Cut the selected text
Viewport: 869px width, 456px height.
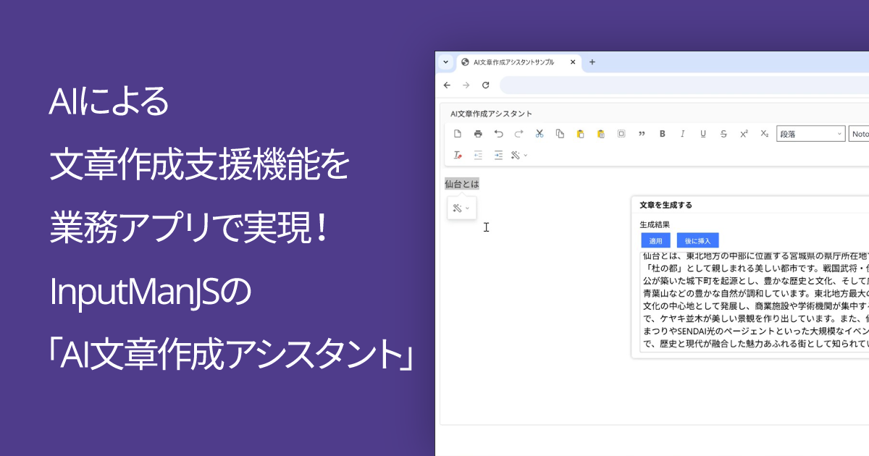(539, 134)
